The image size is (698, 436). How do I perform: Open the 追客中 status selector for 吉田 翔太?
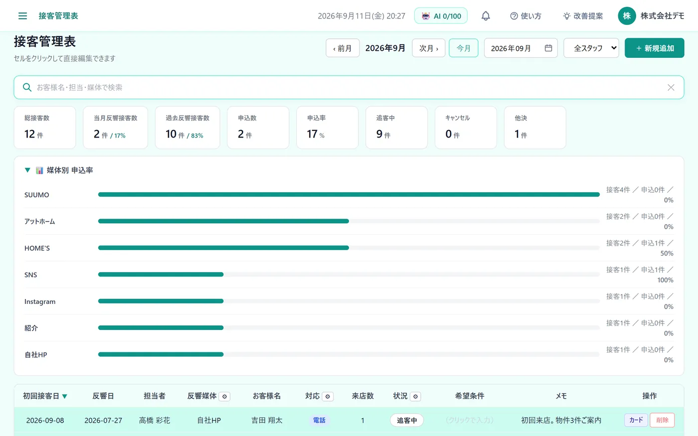pos(407,420)
